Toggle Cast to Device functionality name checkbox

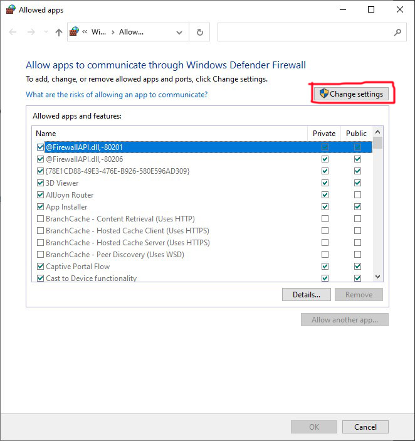click(x=40, y=278)
